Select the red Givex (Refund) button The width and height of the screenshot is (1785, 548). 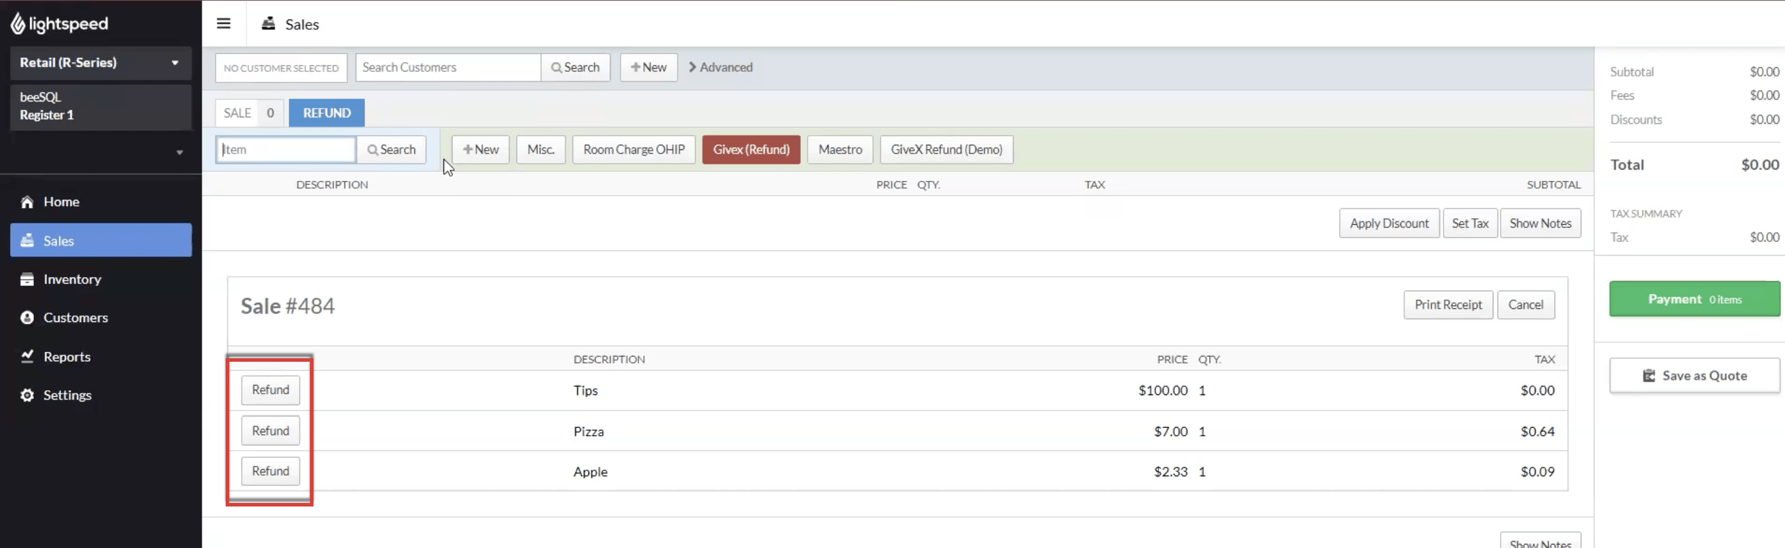pos(751,149)
